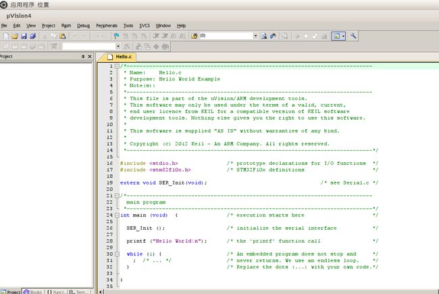Viewport: 439px width, 294px height.
Task: Open Configuration with the wrench icon
Action: tap(353, 36)
